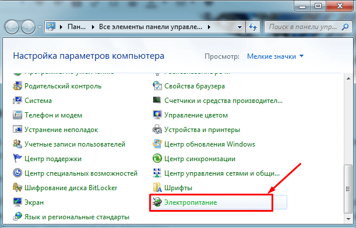Click the scrollbar up arrow
This screenshot has width=356, height=228.
[348, 79]
